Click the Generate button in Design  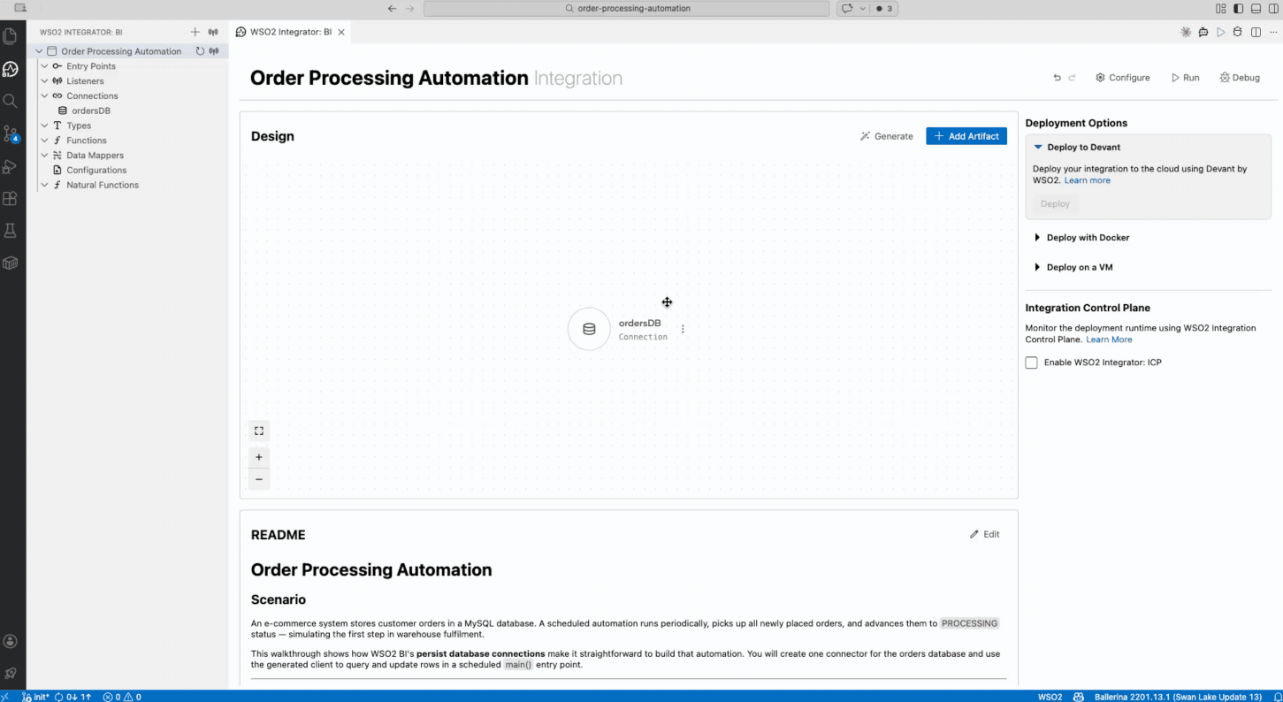887,136
